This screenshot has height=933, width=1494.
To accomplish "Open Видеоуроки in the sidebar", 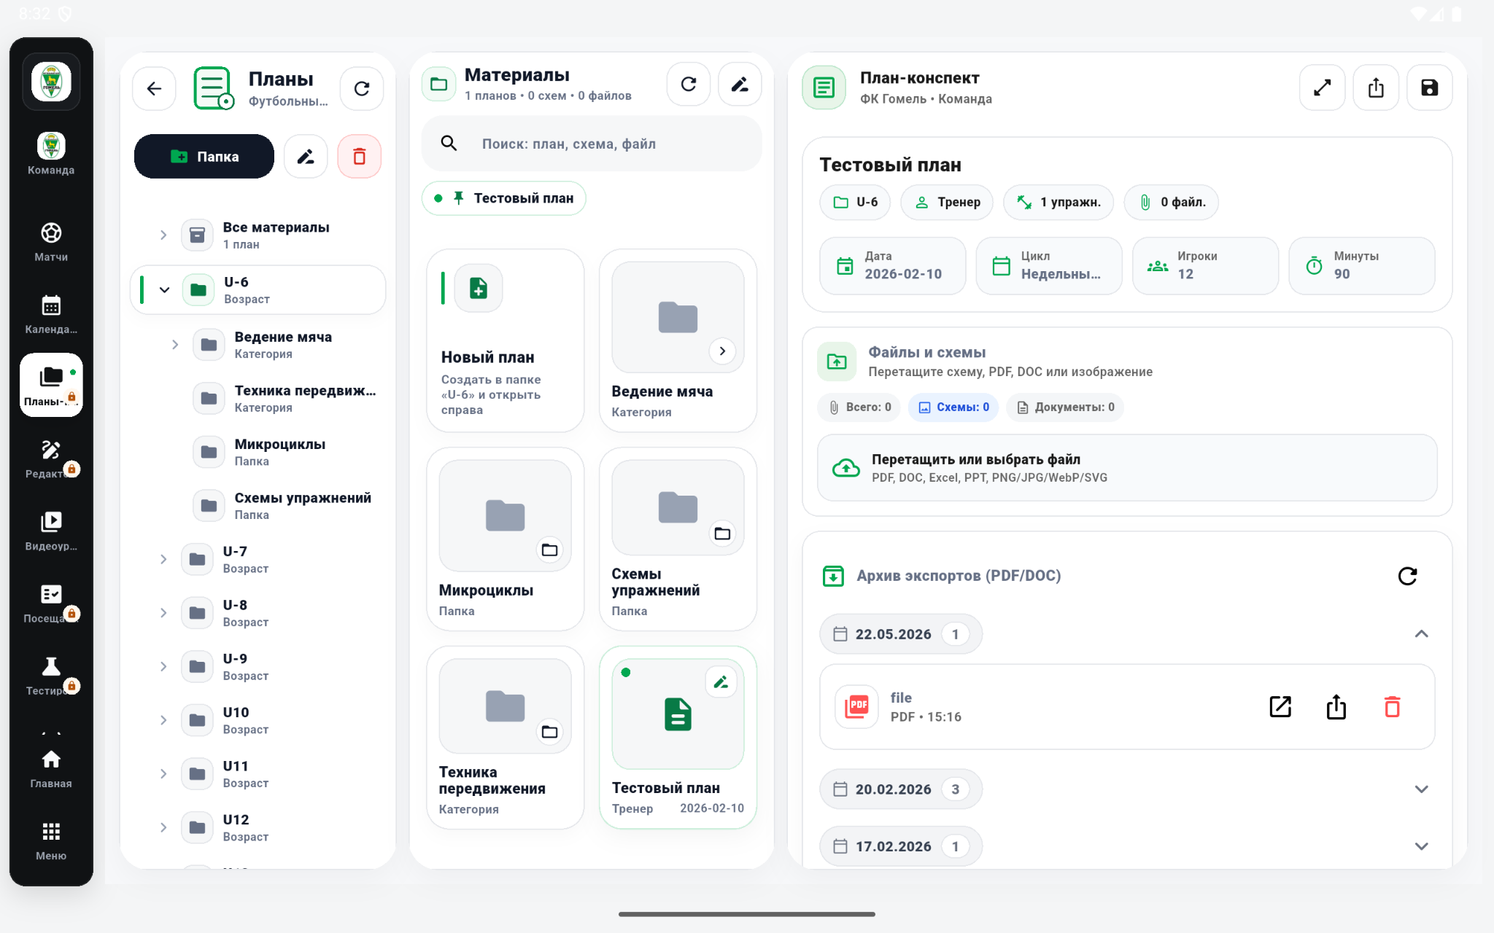I will (51, 531).
